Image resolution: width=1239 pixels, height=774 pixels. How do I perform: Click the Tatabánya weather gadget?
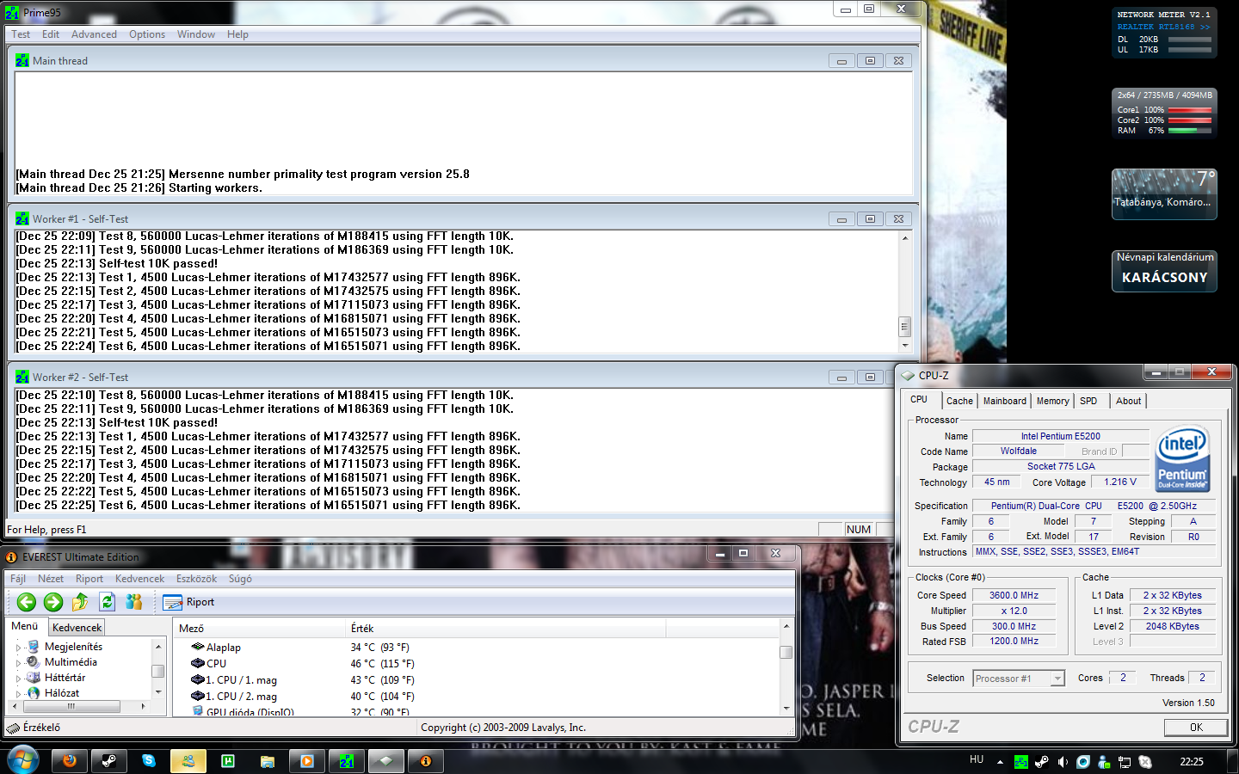click(1164, 194)
